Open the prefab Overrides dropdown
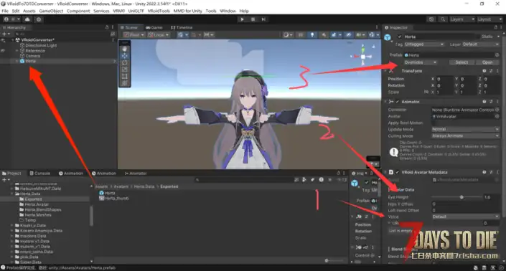Image resolution: width=506 pixels, height=271 pixels. coord(421,62)
